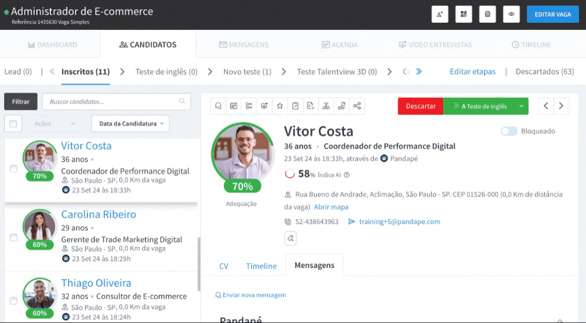Click the Abrir mapa link
The image size is (586, 323).
click(331, 207)
